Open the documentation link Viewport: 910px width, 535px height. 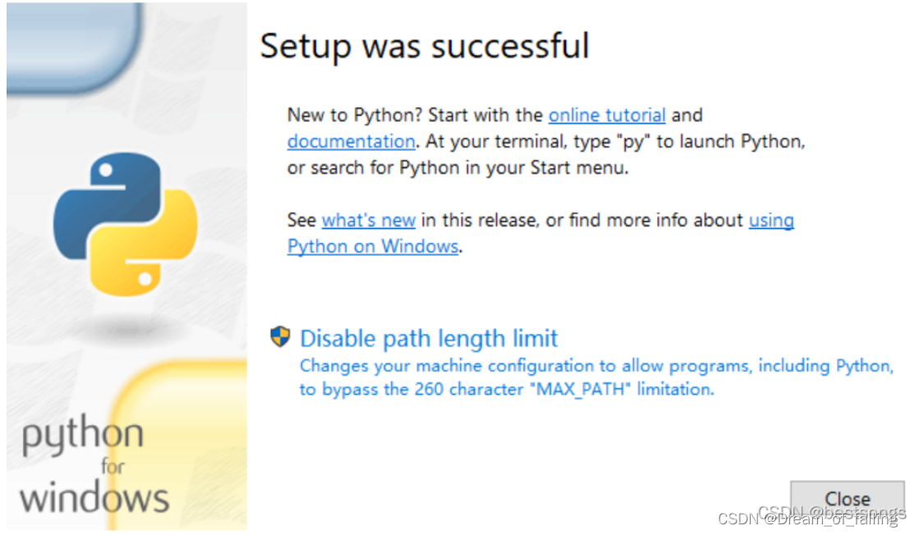pos(351,141)
